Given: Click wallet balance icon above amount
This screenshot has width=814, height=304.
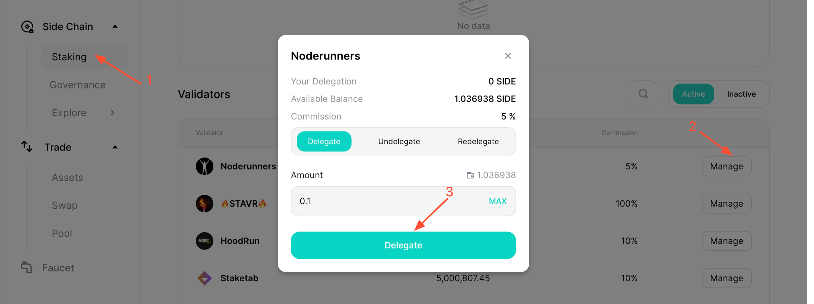Looking at the screenshot, I should tap(470, 175).
